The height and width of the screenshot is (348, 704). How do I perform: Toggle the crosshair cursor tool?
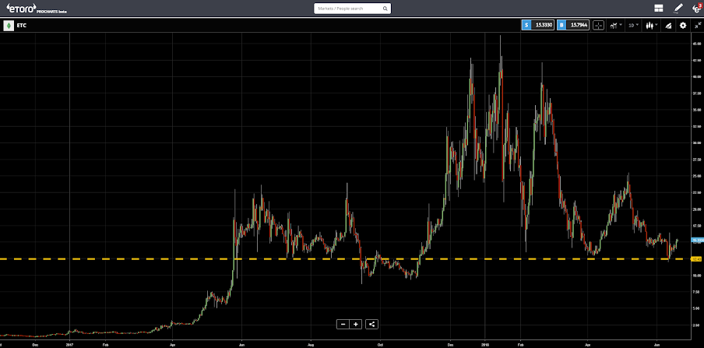point(599,26)
